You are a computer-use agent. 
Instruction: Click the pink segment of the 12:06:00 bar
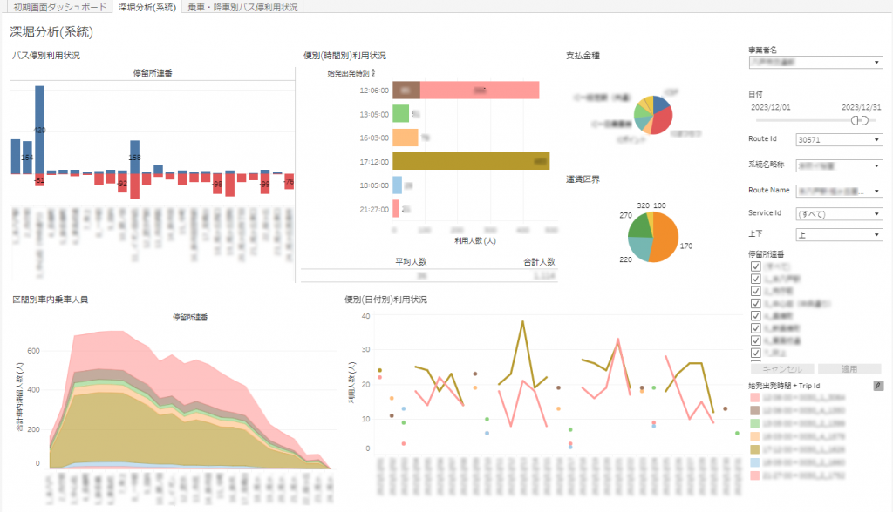coord(480,90)
